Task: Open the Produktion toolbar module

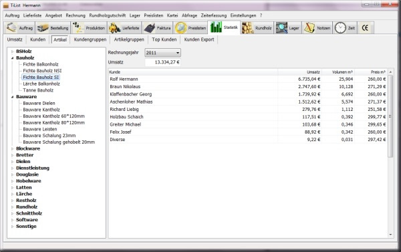Action: point(88,28)
